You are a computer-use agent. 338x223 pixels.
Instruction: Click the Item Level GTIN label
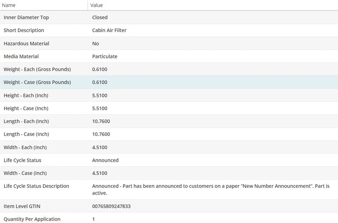[x=22, y=206]
